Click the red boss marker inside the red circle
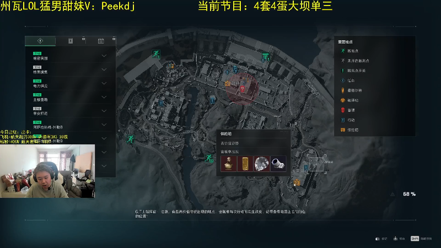 point(242,89)
